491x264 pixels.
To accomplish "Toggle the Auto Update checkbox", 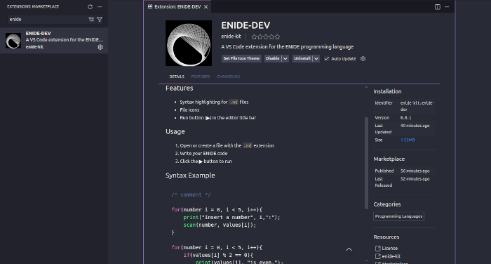I will click(x=327, y=59).
